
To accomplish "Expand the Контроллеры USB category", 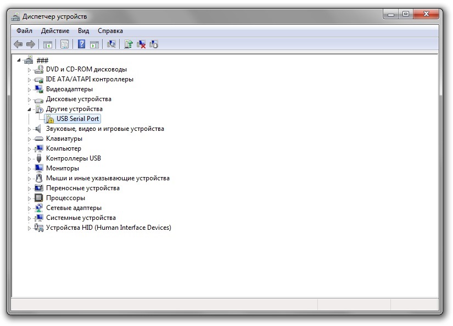I will pyautogui.click(x=29, y=159).
